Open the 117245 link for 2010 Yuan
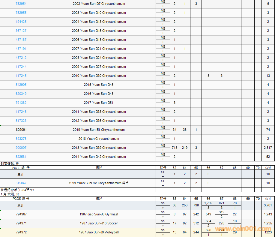The width and height of the screenshot is (275, 237). (x=21, y=76)
